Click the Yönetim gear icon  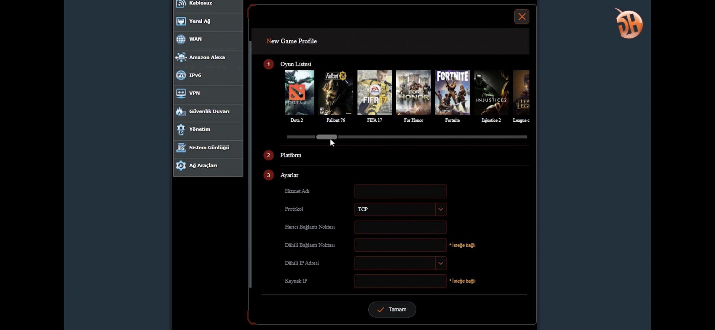click(x=181, y=129)
